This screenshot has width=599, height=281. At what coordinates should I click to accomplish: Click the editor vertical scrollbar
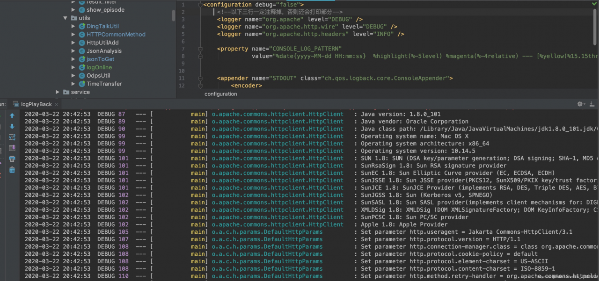[x=595, y=28]
